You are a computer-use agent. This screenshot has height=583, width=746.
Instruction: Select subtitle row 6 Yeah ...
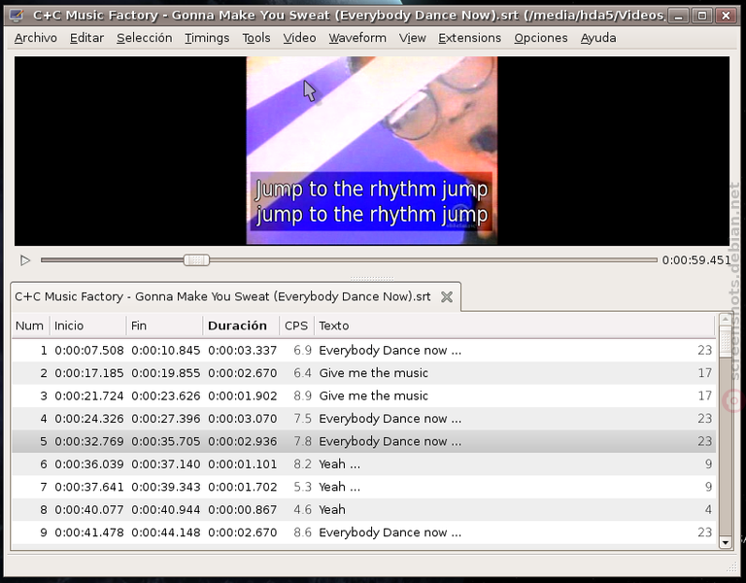click(x=363, y=464)
